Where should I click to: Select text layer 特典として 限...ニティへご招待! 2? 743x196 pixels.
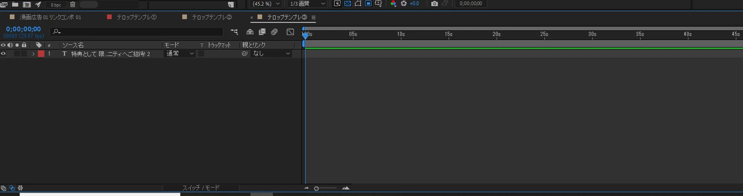111,54
